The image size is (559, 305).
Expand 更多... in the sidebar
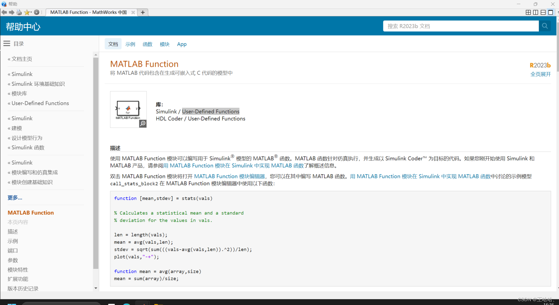[x=15, y=198]
